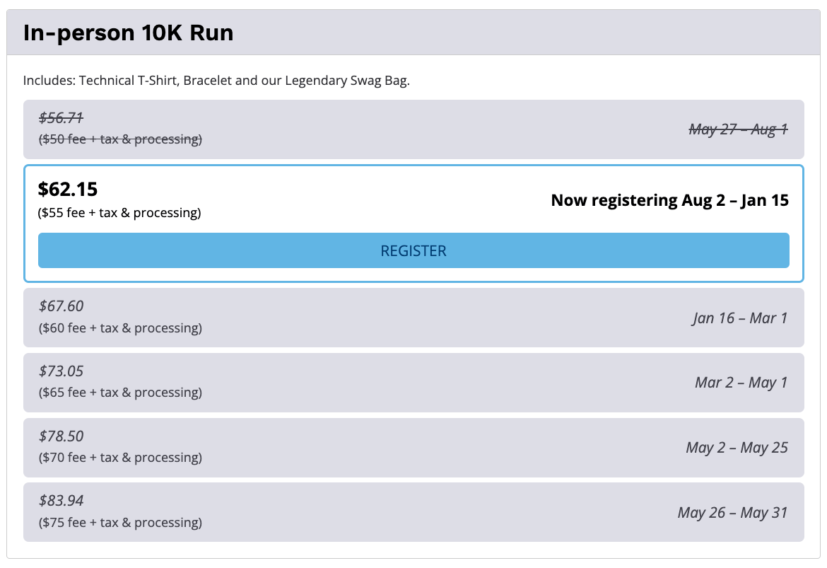Click the $55 fee breakdown text
The width and height of the screenshot is (827, 568).
click(119, 213)
